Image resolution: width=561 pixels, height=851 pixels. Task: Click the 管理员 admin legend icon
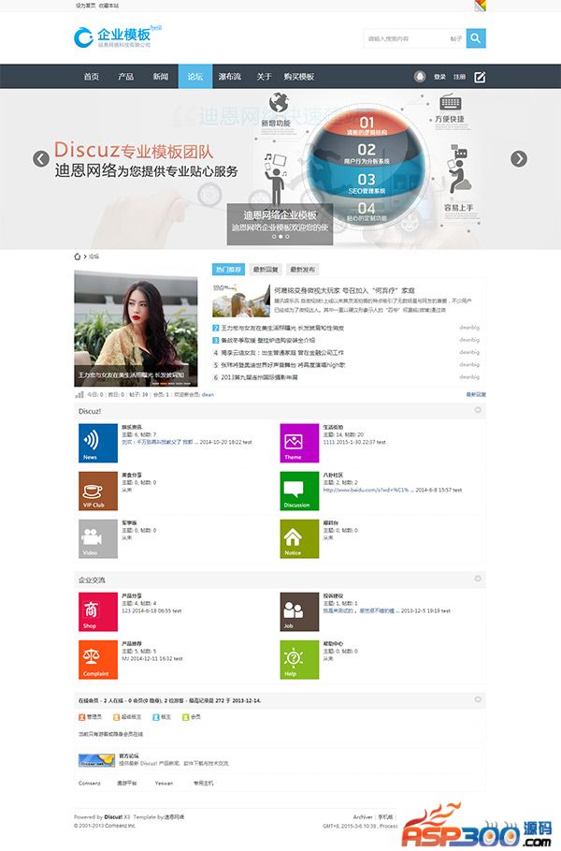(x=82, y=717)
